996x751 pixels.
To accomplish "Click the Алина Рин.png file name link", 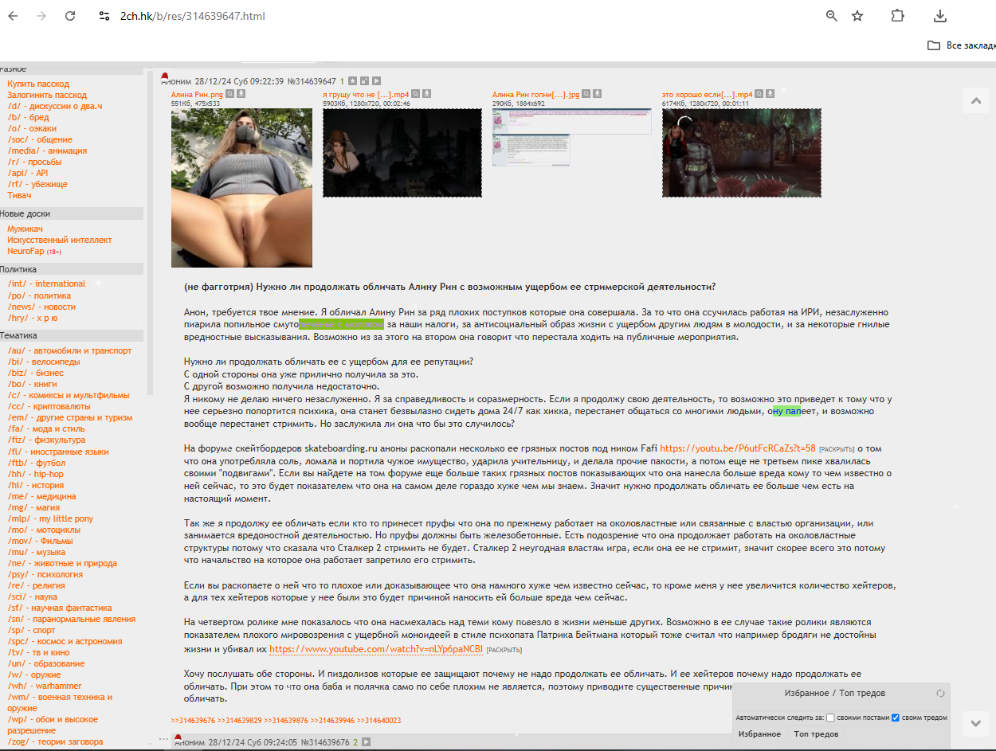I will pyautogui.click(x=197, y=94).
